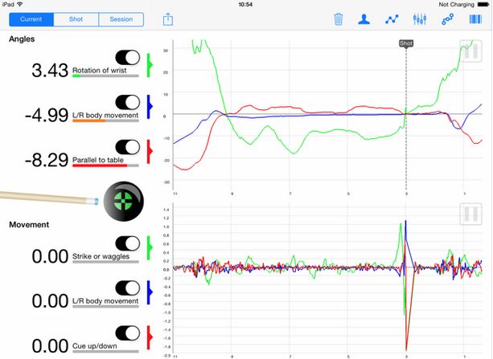Tap the Parallel to table label
493x359 pixels.
pyautogui.click(x=98, y=160)
